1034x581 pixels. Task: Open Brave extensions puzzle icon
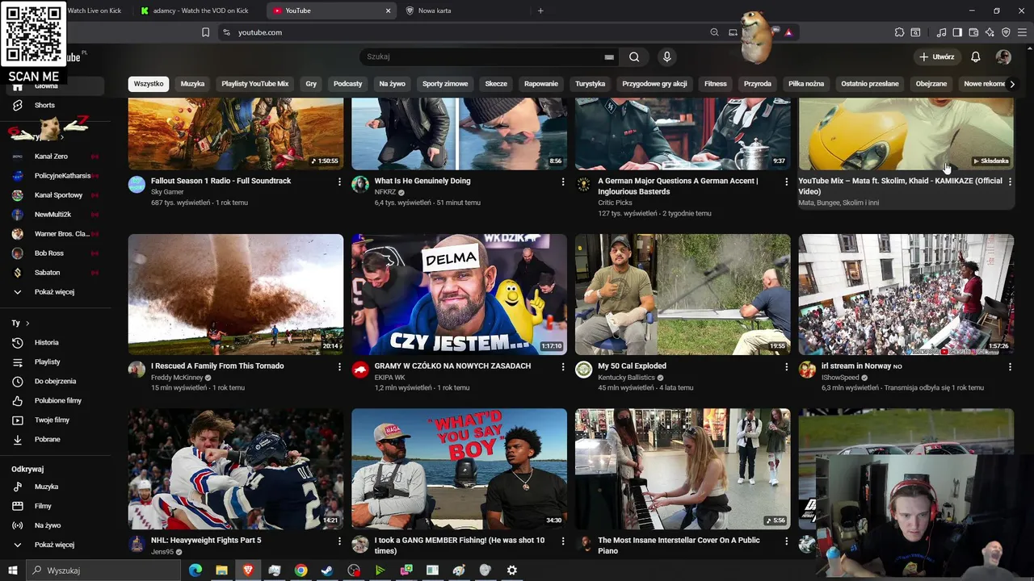click(899, 32)
